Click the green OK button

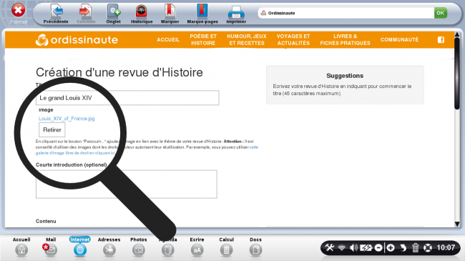441,13
